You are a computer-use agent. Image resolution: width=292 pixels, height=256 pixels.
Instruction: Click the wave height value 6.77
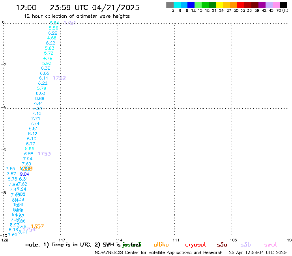(x=31, y=144)
